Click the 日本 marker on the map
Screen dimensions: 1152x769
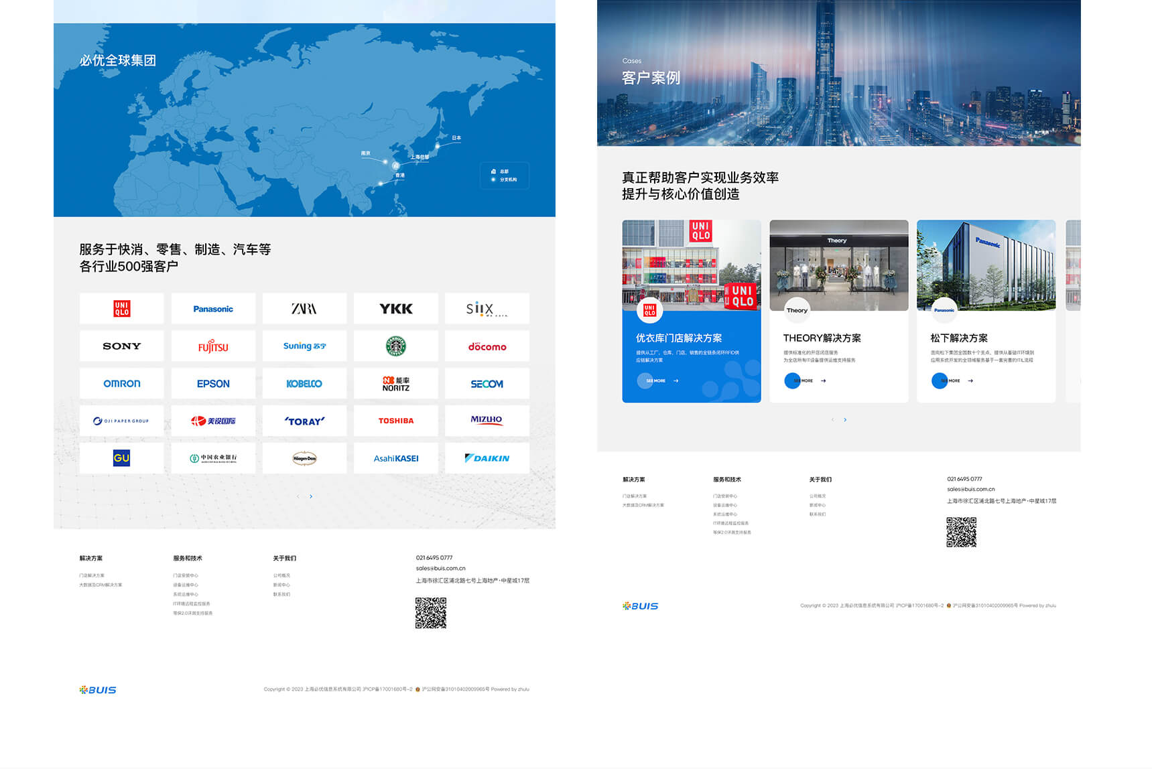coord(438,145)
